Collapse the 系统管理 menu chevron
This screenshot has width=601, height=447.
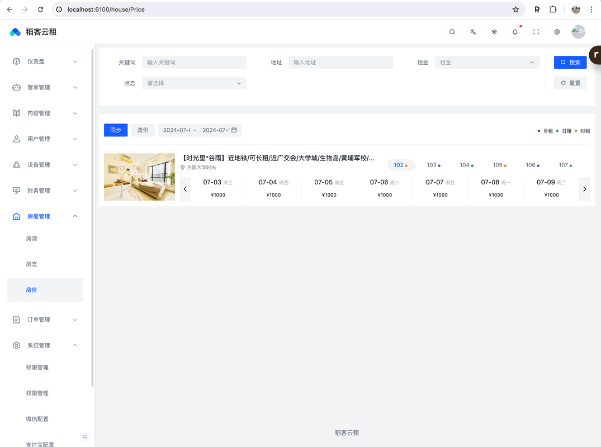75,345
